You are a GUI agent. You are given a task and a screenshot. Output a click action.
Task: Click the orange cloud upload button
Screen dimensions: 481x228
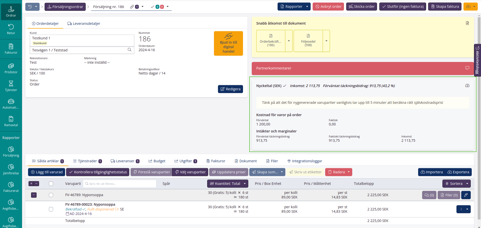pos(468,7)
